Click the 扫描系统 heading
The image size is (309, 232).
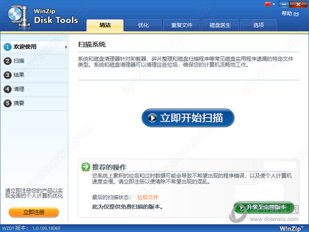click(92, 44)
